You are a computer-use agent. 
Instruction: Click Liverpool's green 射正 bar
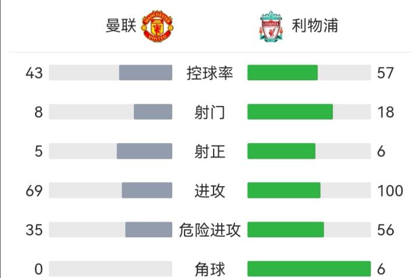coord(281,151)
